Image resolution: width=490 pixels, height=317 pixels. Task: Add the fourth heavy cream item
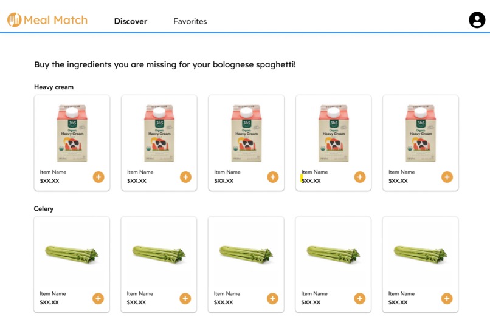click(360, 177)
